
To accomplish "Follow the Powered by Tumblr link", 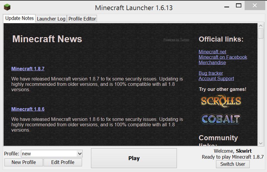I will tap(176, 40).
